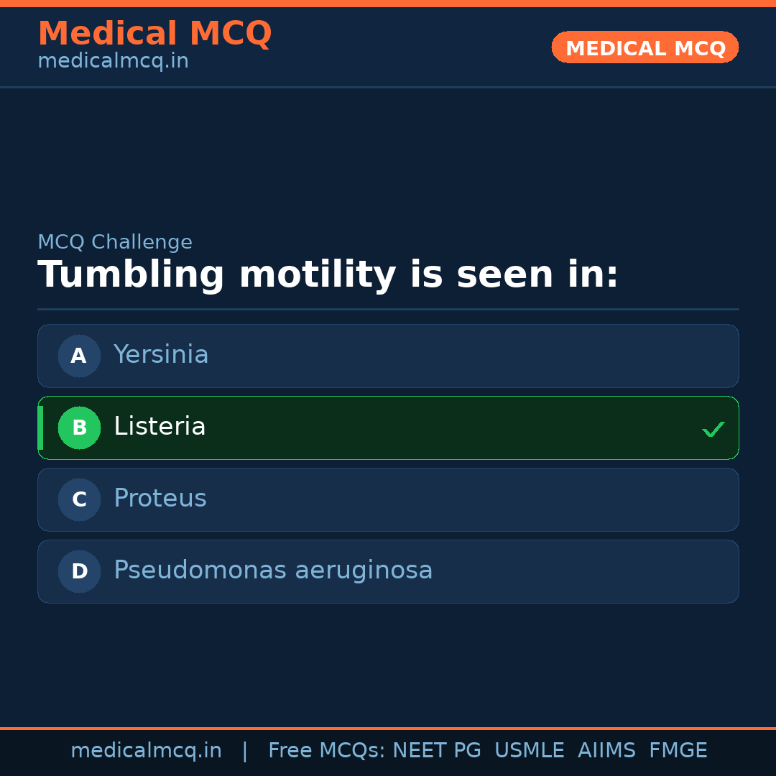This screenshot has width=776, height=776.
Task: Click the MCQ Challenge label
Action: point(115,242)
